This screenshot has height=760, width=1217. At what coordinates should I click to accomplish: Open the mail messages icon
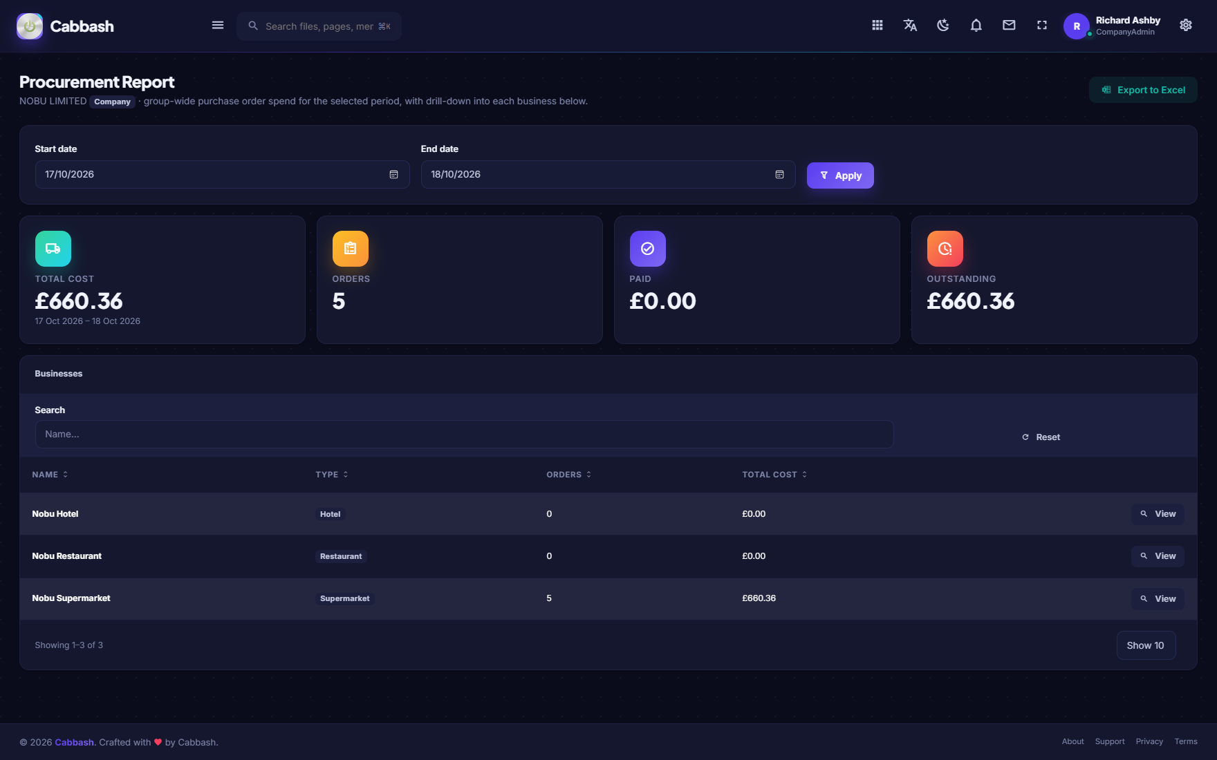tap(1009, 26)
